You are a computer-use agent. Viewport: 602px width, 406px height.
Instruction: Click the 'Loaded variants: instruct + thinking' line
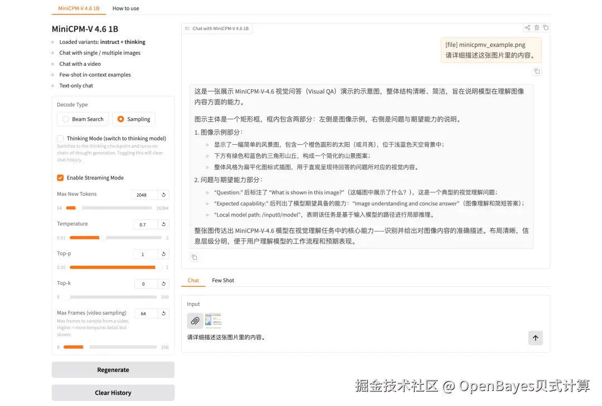[102, 42]
